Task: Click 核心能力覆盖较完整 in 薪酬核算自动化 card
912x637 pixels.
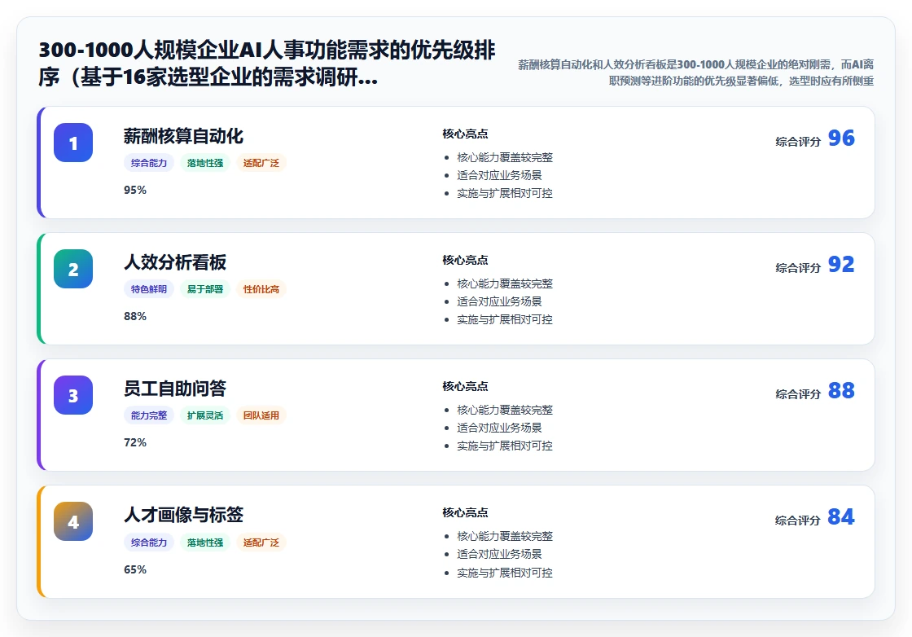Action: pyautogui.click(x=505, y=158)
